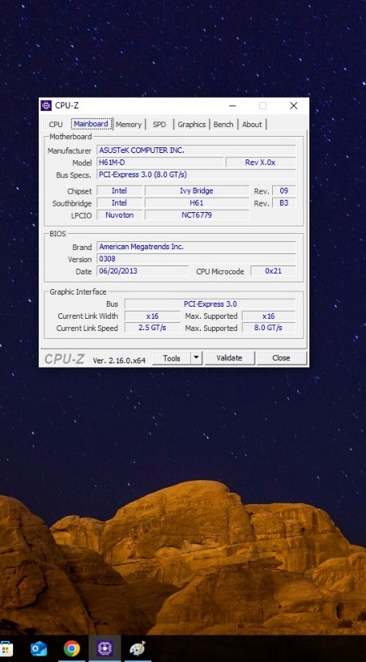Click the H61 southbridge value
Screen dimensions: 366x662
point(197,203)
